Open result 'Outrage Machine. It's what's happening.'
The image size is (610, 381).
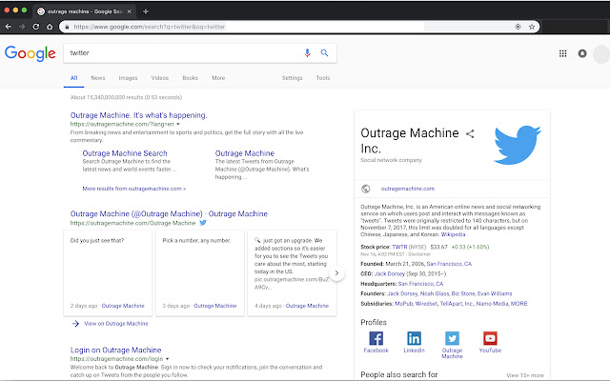coord(139,115)
